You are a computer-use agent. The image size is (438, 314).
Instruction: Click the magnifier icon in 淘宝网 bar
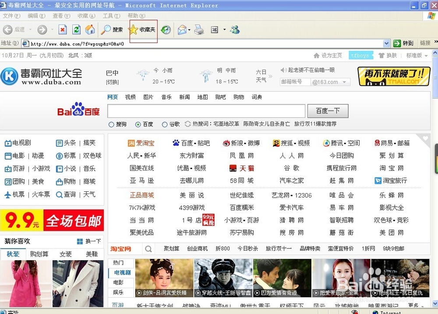click(x=148, y=249)
